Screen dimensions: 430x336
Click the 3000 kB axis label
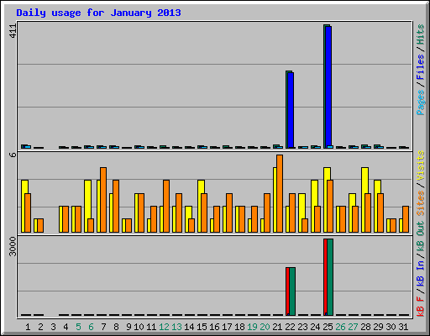(x=13, y=246)
